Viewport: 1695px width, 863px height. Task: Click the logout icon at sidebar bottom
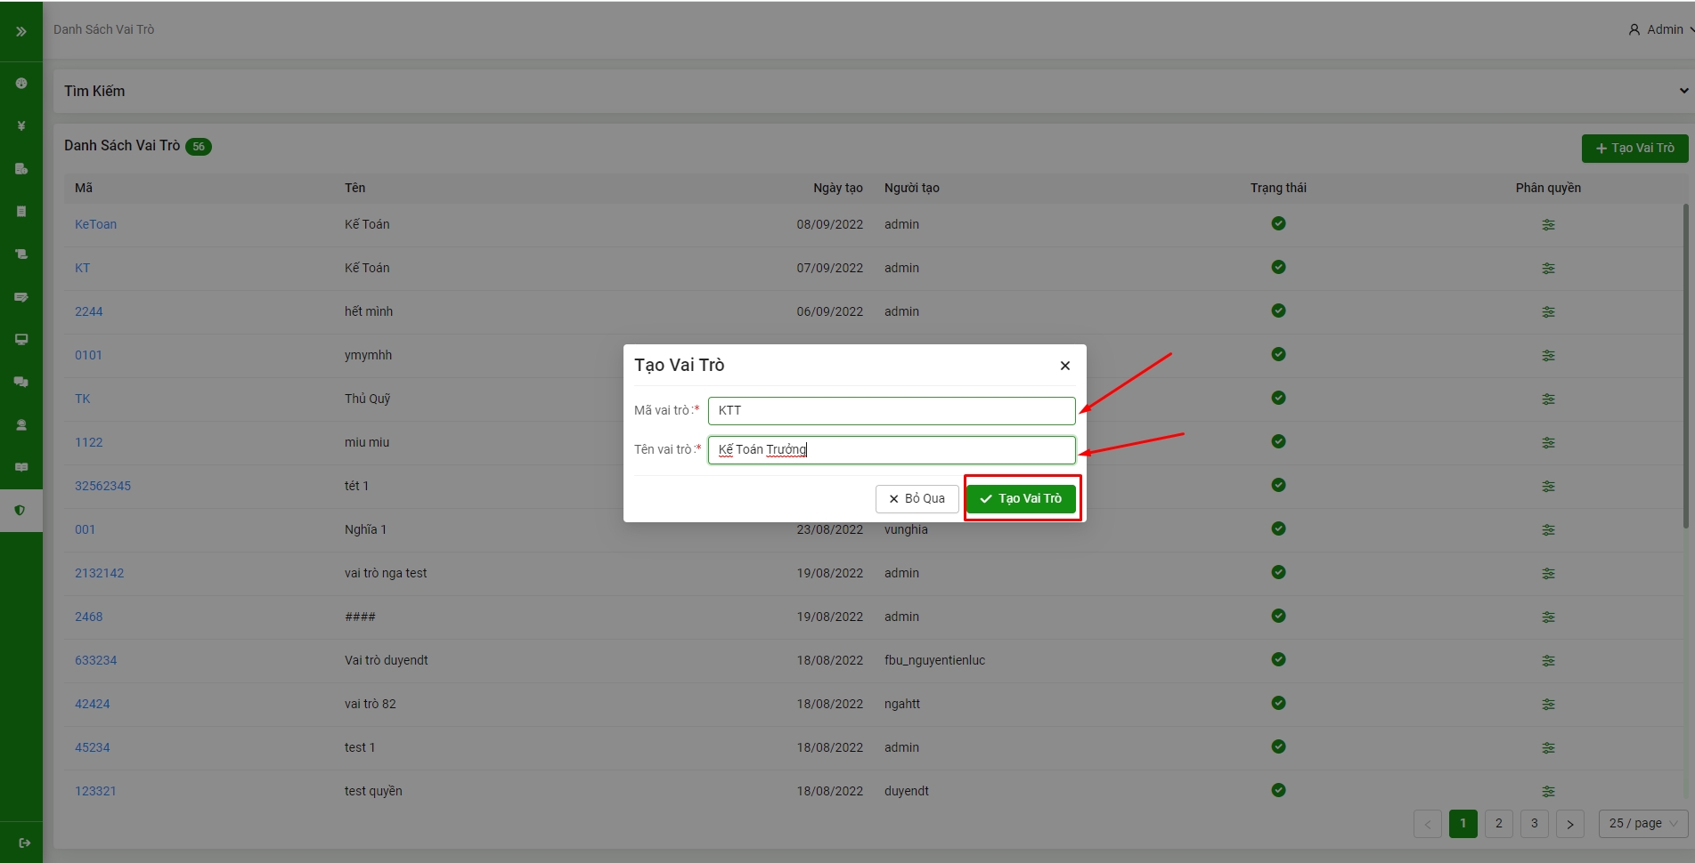[24, 843]
